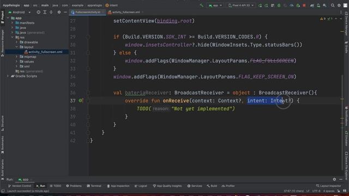Image resolution: width=349 pixels, height=196 pixels.
Task: Open IDE settings gear in main toolbar
Action: pyautogui.click(x=339, y=5)
